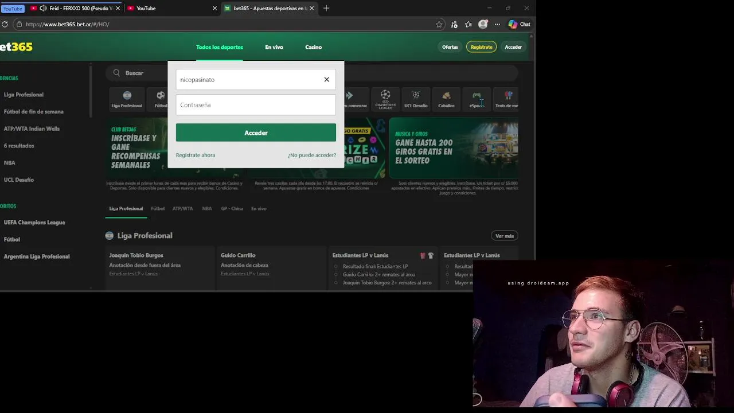Focus the Contraseña password field
The width and height of the screenshot is (734, 413).
point(256,105)
